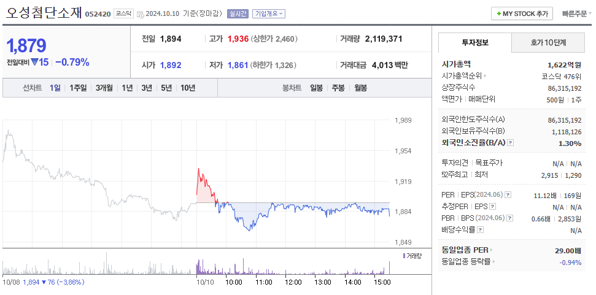Open the 기업개요 dropdown
Screen dimensions: 596x295
click(269, 13)
